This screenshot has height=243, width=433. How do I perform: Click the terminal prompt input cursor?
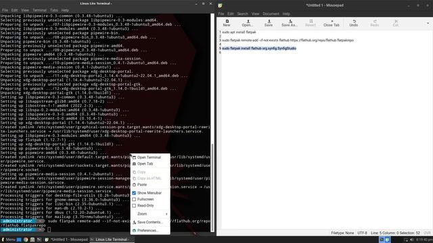[49, 230]
